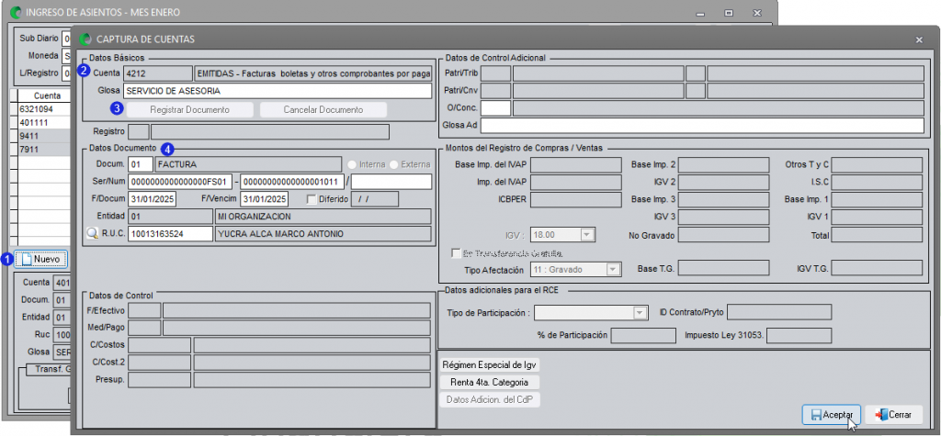Screen dimensions: 941x436
Task: Select row 9411 in the Cuenta table
Action: pos(45,136)
